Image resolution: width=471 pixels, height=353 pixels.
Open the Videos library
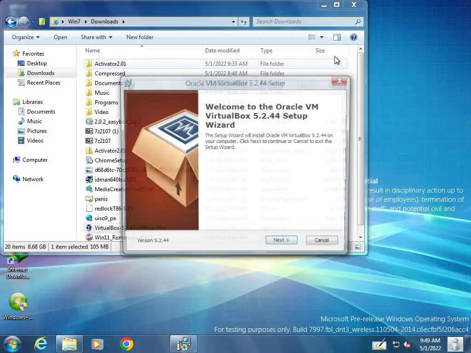point(35,141)
